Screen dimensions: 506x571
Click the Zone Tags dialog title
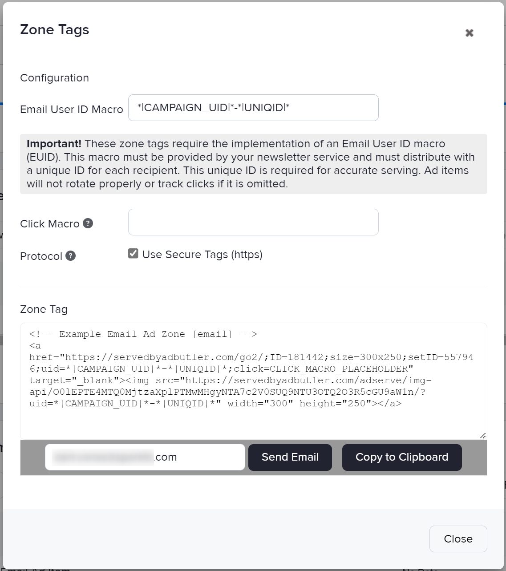tap(54, 29)
